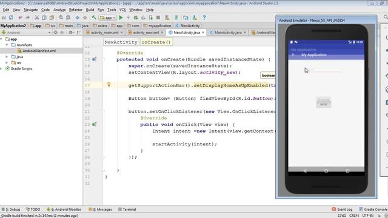Open the SDK Manager icon
The width and height of the screenshot is (388, 218).
pos(195,18)
